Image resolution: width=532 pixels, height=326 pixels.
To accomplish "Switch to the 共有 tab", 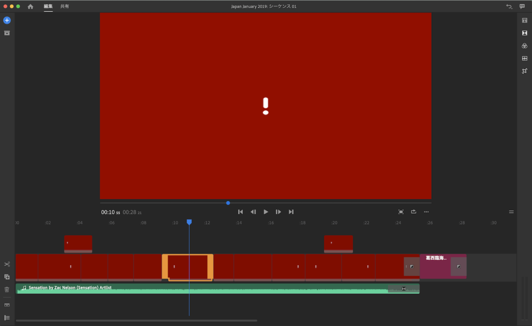I will (64, 6).
